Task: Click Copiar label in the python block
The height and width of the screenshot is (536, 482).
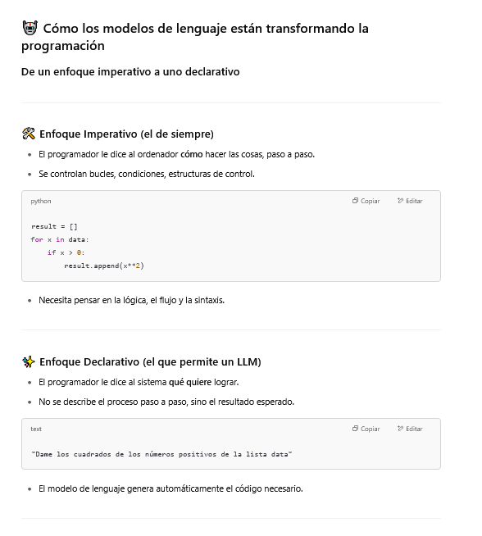Action: pos(371,201)
